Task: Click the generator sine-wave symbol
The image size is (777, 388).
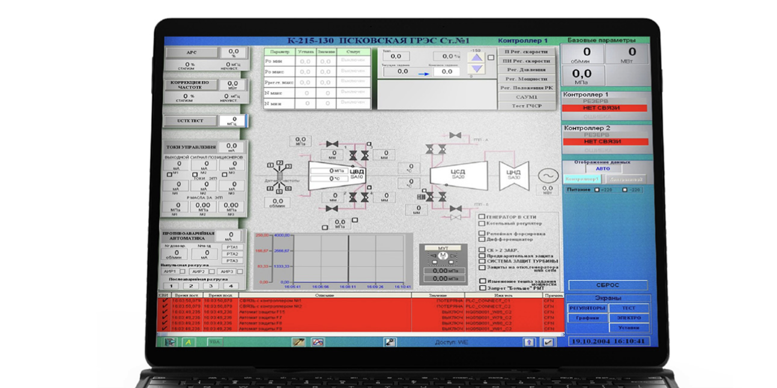Action: tap(547, 175)
